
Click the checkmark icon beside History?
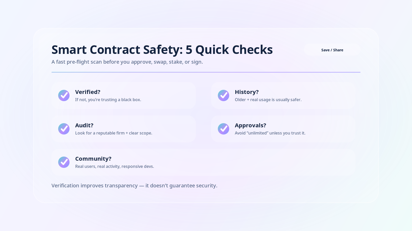(x=224, y=95)
